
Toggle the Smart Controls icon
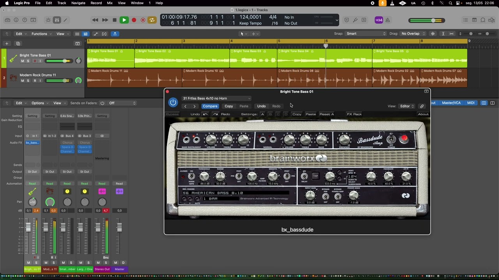point(48,20)
